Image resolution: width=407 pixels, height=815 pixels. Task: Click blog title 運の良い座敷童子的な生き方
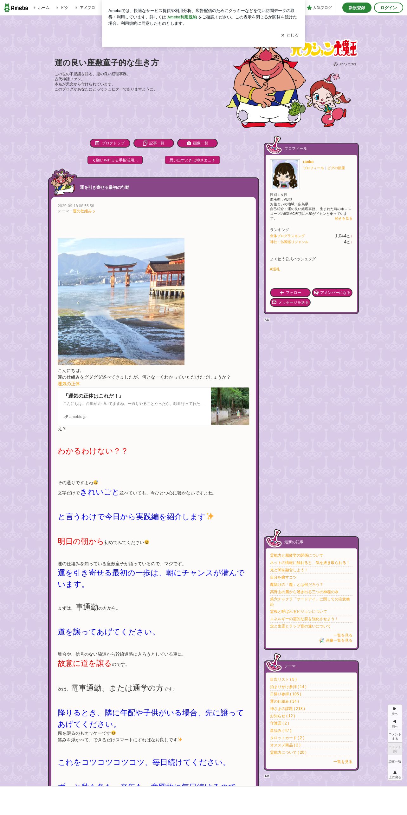107,63
